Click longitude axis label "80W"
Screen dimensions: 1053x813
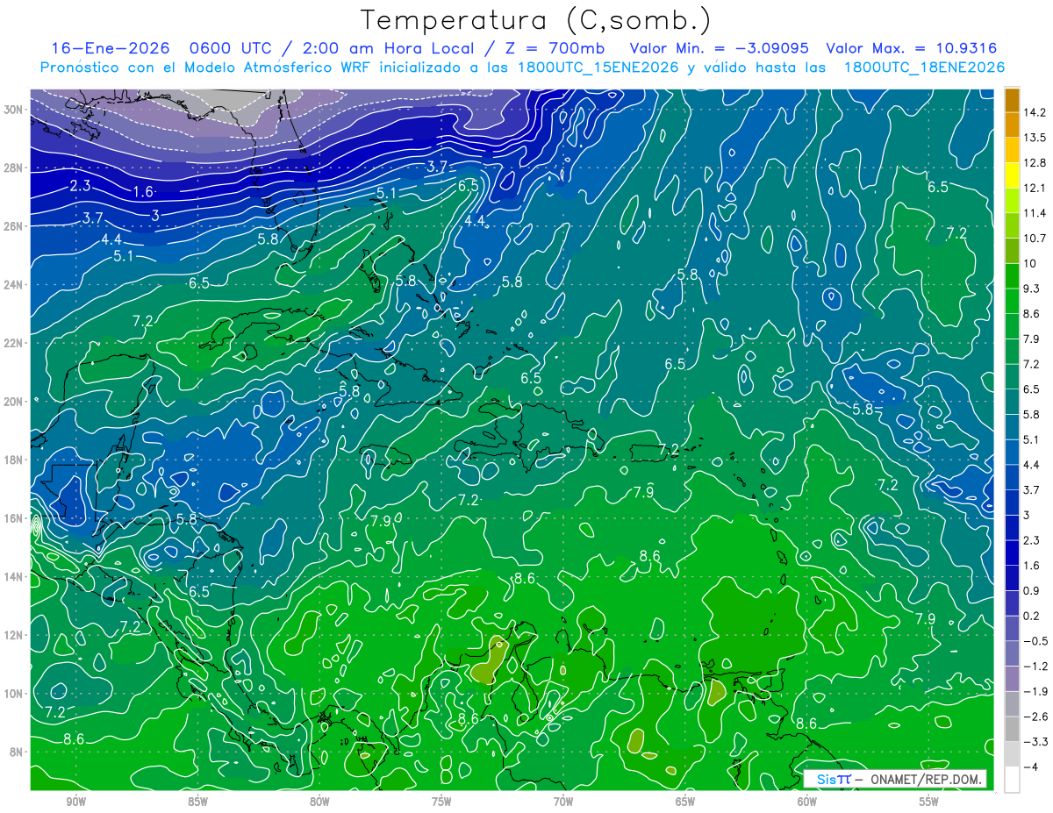[319, 802]
